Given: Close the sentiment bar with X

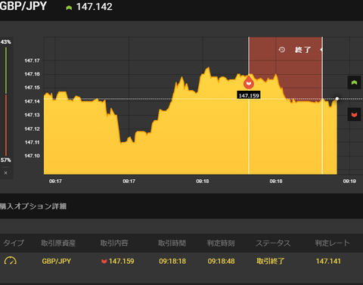Looking at the screenshot, I should click(6, 173).
